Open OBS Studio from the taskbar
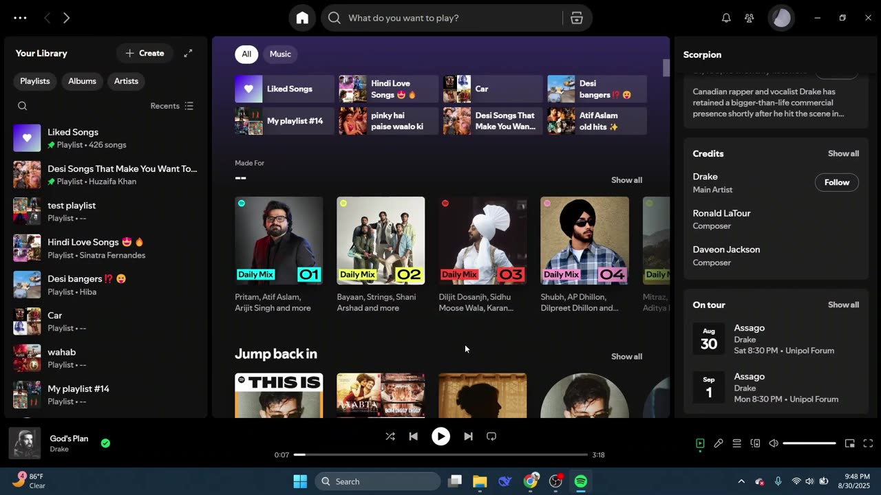Screen dimensions: 881x495 [x=555, y=481]
